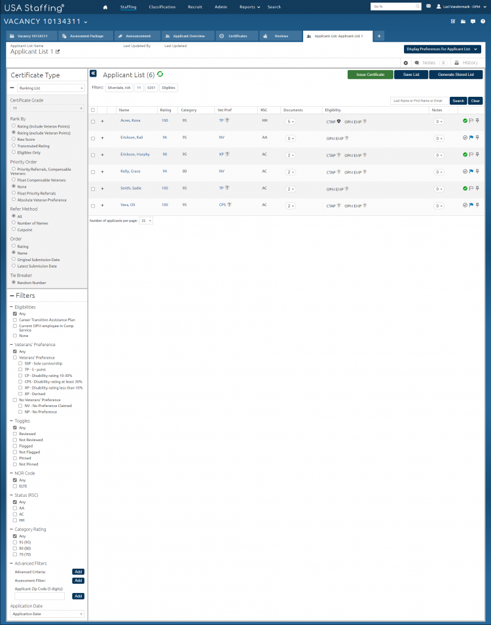This screenshot has width=491, height=625.
Task: Click the Issue Certificate button
Action: click(370, 75)
